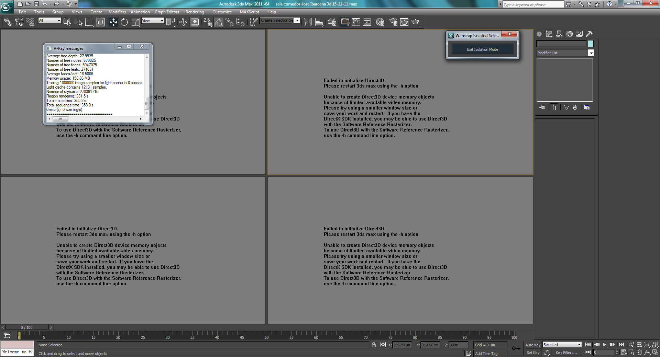Open the Graph Editors menu
This screenshot has height=357, width=660.
tap(167, 12)
